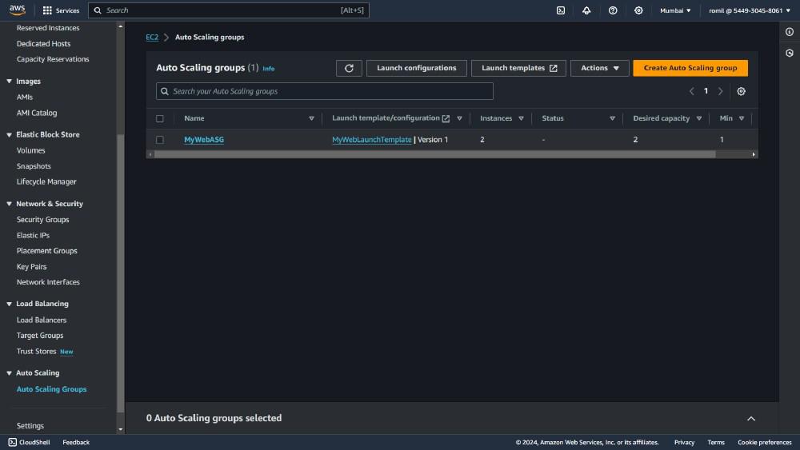This screenshot has height=450, width=800.
Task: Open AMI Catalog in sidebar
Action: tap(37, 113)
